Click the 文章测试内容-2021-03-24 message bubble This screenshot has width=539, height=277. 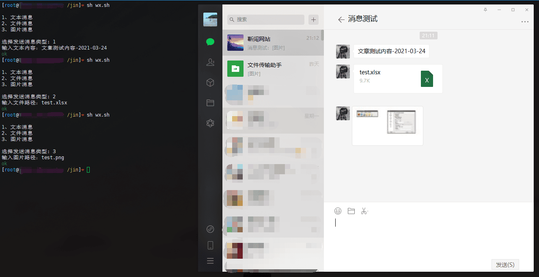(392, 52)
